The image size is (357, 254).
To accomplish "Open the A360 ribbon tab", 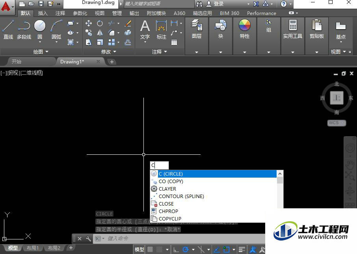I will tap(179, 13).
